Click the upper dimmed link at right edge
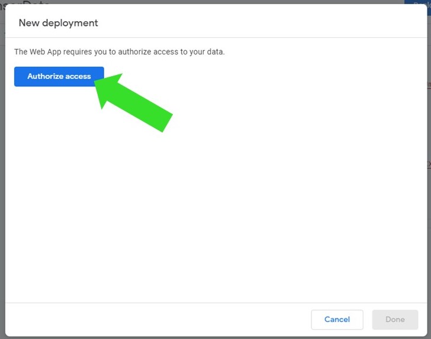Viewport: 431px width, 339px height. [x=429, y=85]
